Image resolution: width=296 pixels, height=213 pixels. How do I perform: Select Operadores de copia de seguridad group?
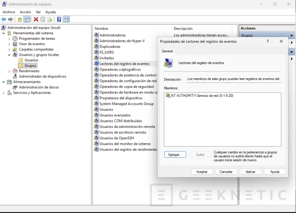tap(126, 86)
